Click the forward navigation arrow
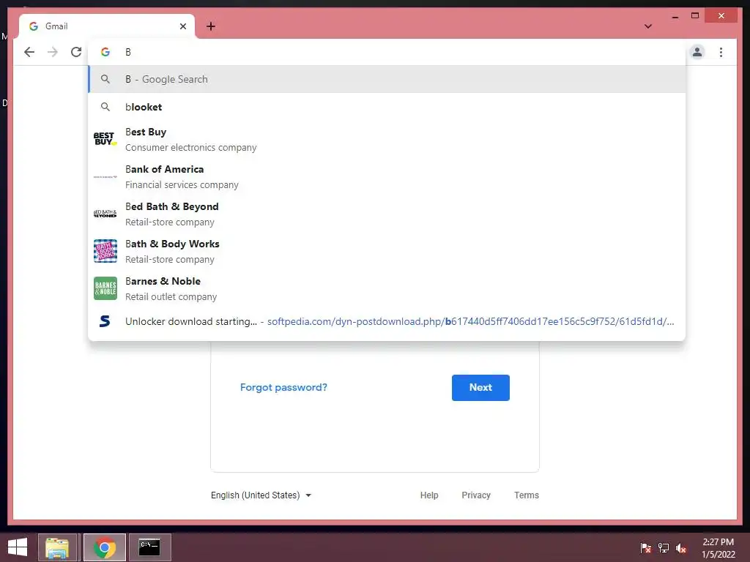The width and height of the screenshot is (750, 562). pyautogui.click(x=53, y=52)
